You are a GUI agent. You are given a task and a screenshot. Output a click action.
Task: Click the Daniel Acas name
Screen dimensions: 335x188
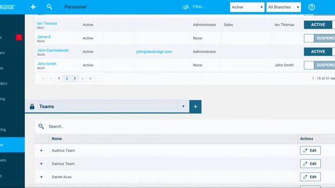(x=62, y=177)
